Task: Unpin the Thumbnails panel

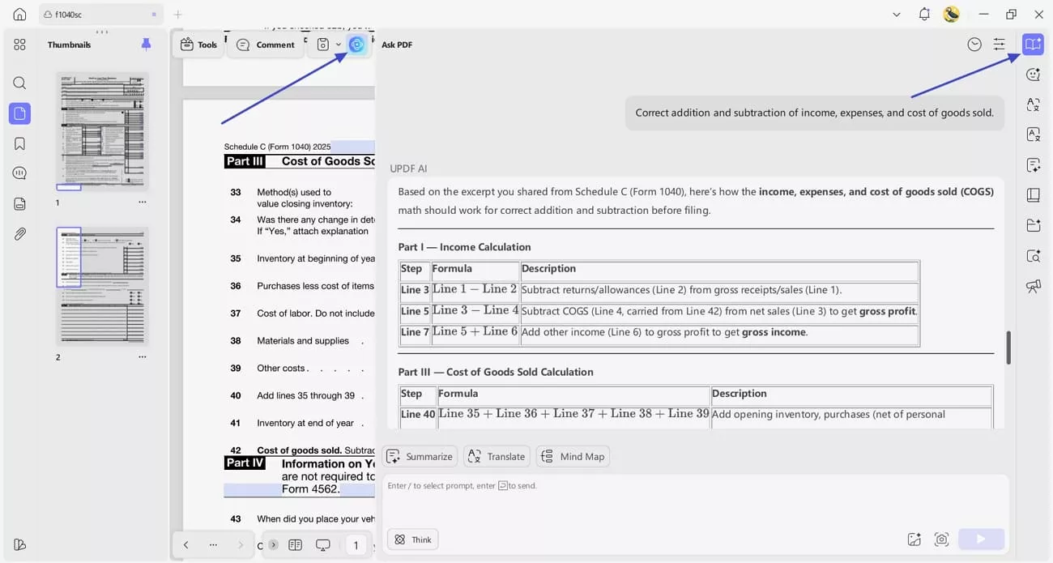Action: click(x=146, y=45)
